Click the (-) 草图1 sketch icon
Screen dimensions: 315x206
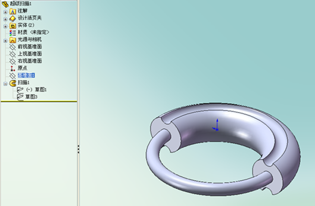[20, 90]
